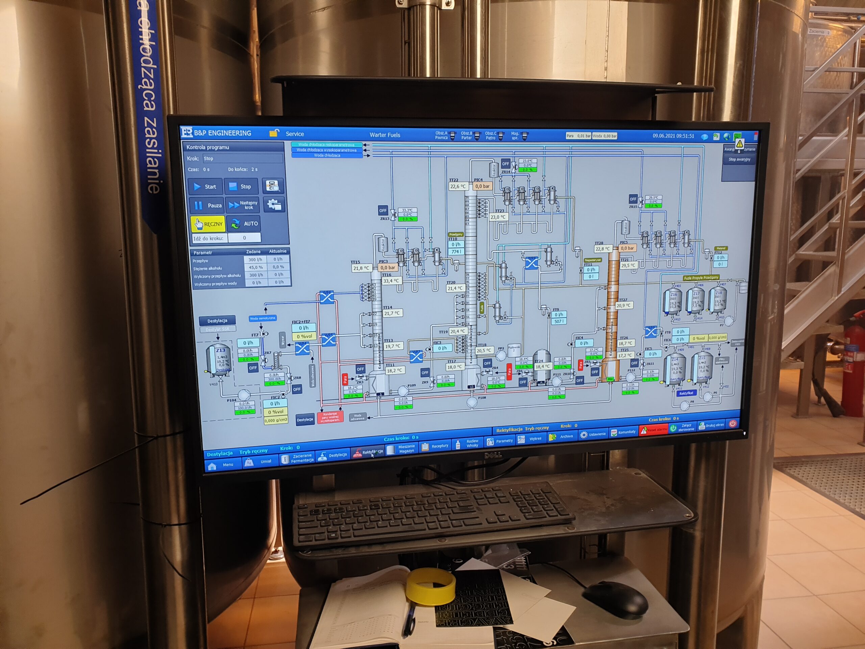
Task: Click the Stężenie alkoholu 45,0 % cell
Action: [x=256, y=267]
